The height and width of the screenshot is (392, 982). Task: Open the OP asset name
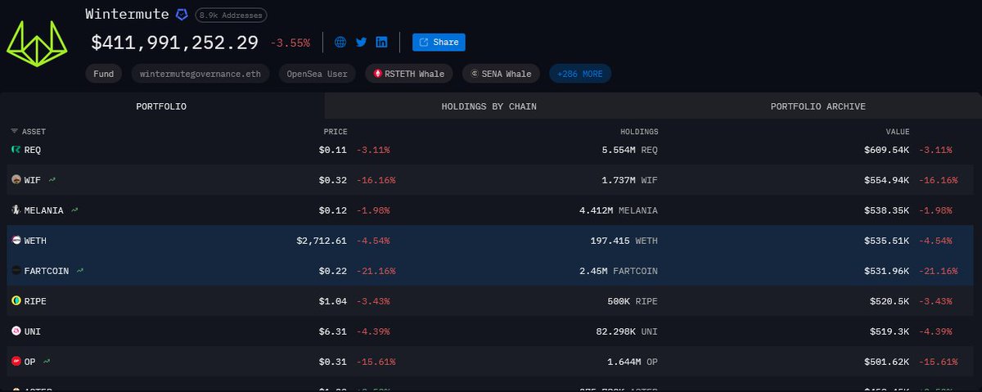coord(29,361)
